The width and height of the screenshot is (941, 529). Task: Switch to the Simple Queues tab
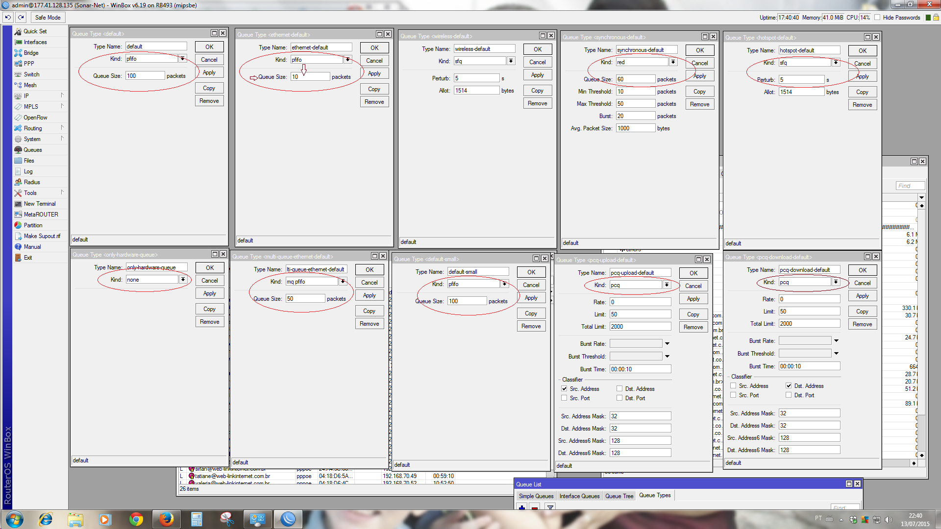(x=536, y=496)
